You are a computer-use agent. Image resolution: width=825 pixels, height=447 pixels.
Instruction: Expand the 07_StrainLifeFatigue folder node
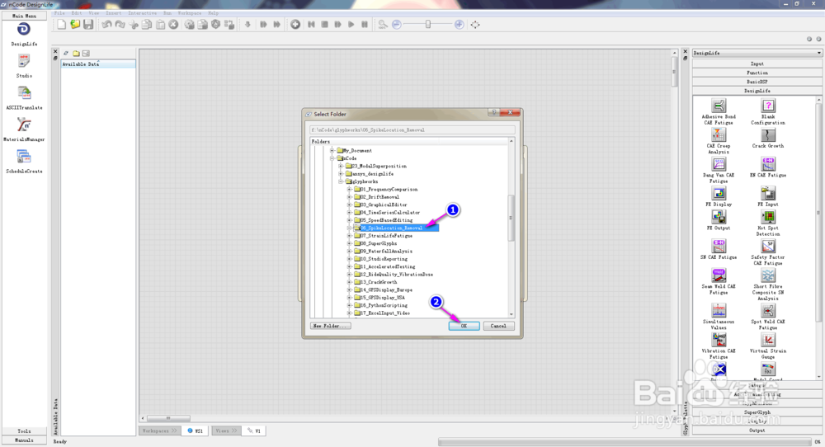(x=349, y=236)
